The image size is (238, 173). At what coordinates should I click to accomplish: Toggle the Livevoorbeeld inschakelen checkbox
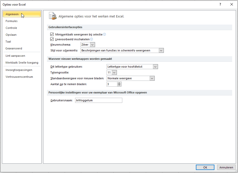coord(52,39)
